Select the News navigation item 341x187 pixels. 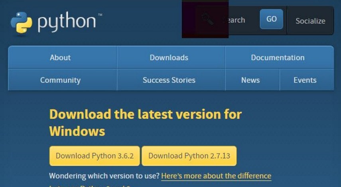point(250,80)
